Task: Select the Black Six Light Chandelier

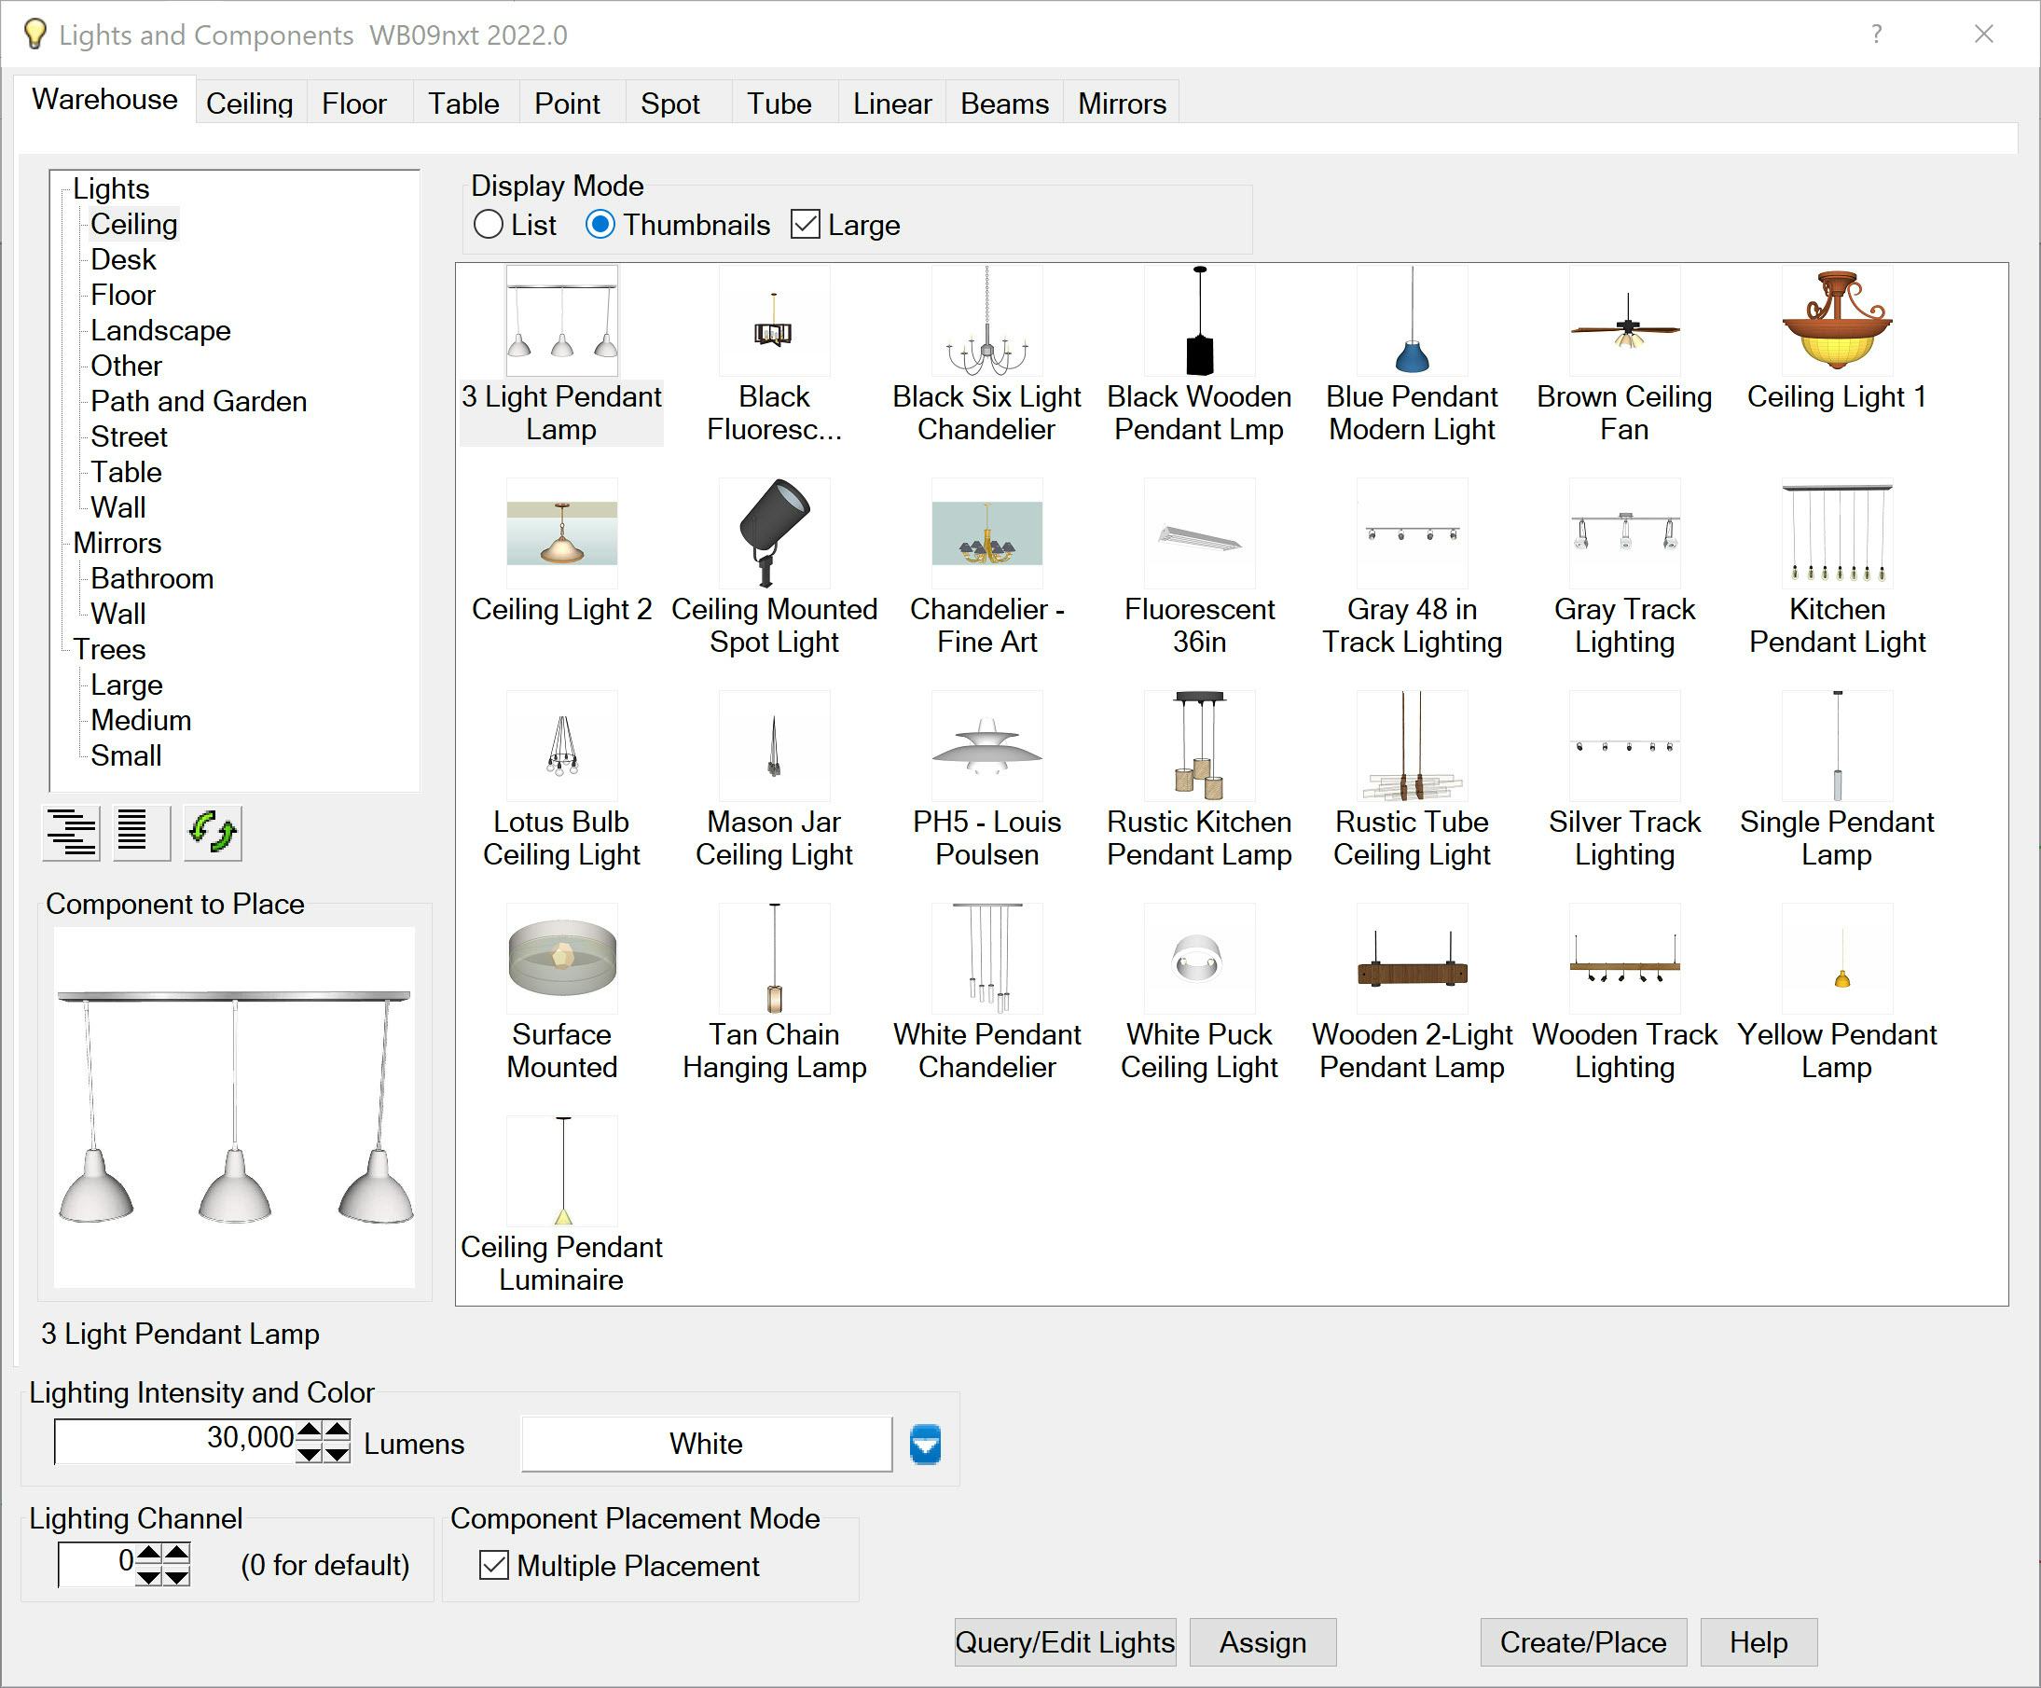Action: pos(986,321)
